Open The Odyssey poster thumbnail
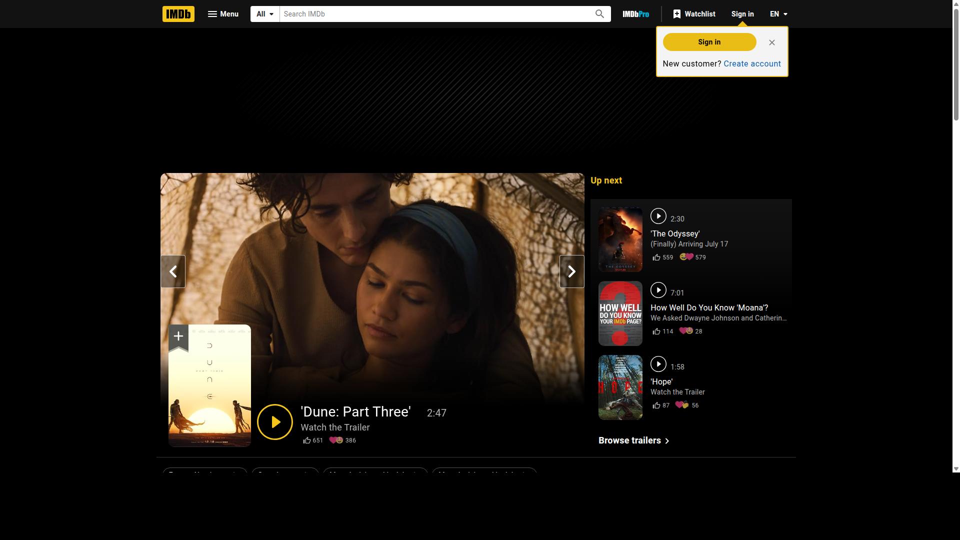Viewport: 960px width, 540px height. (x=620, y=239)
